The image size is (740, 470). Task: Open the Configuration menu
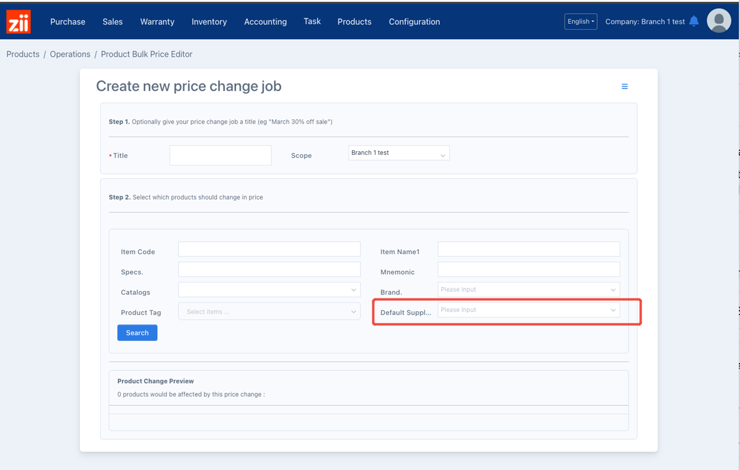tap(414, 22)
